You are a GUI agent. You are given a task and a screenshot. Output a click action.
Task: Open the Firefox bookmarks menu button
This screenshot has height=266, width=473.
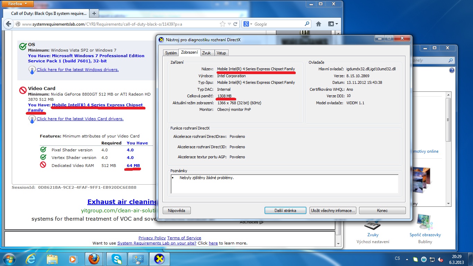tap(333, 24)
